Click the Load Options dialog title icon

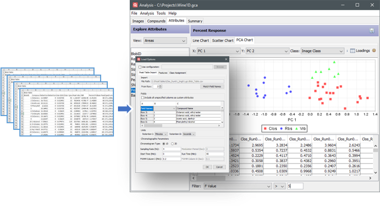(x=139, y=59)
